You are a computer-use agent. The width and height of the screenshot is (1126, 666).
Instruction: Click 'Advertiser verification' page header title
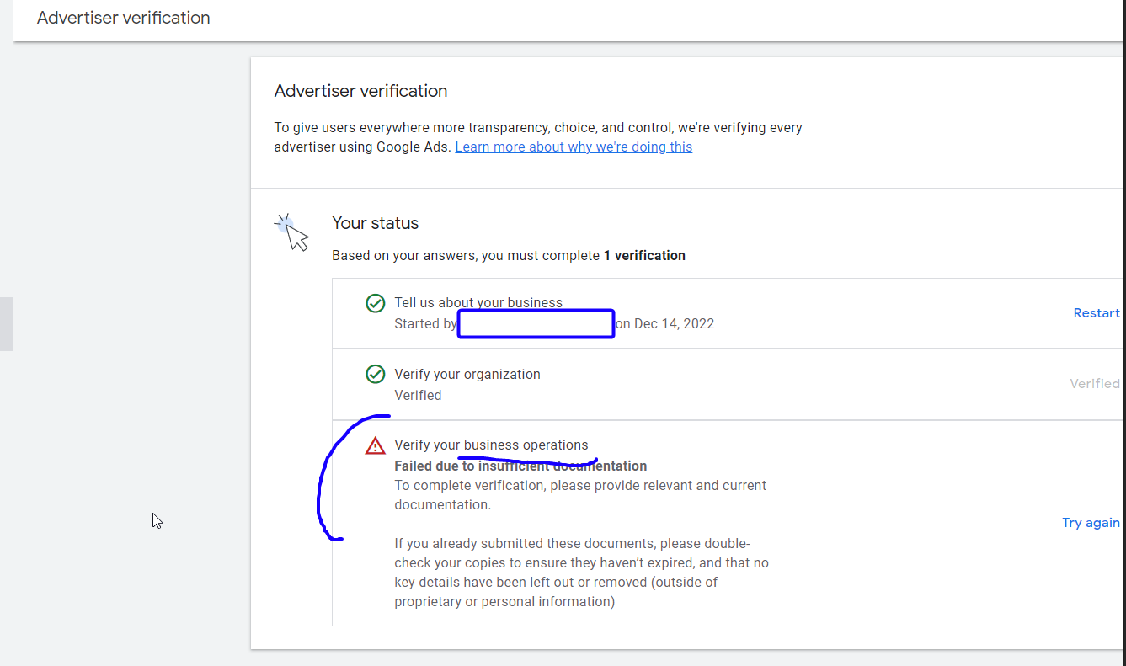point(124,18)
